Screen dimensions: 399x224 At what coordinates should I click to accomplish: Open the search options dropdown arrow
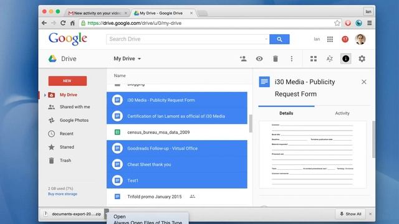[266, 39]
